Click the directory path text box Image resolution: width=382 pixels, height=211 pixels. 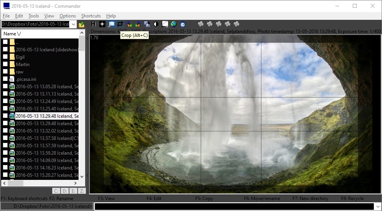[35, 24]
